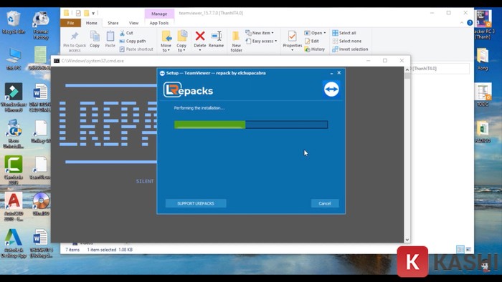
Task: Click the TeamViewer logo in setup
Action: (x=331, y=89)
